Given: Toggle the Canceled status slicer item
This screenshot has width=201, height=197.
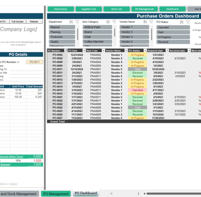Looking at the screenshot, I should click(173, 27).
